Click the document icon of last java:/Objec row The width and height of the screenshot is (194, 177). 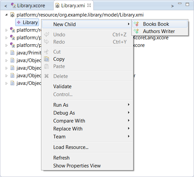(12, 83)
